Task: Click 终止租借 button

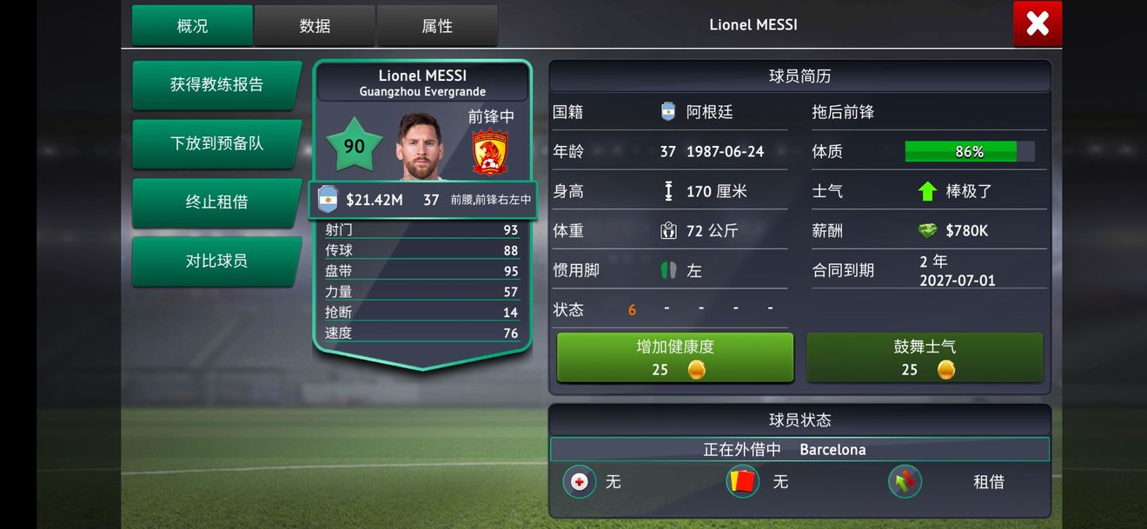Action: (x=216, y=202)
